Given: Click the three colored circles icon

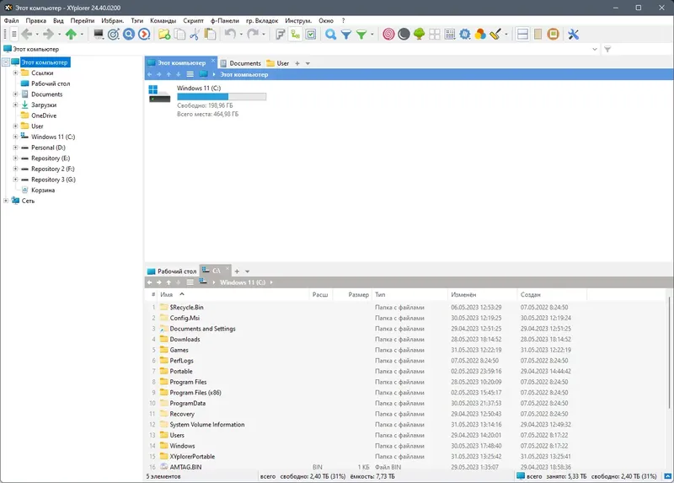Looking at the screenshot, I should [480, 34].
